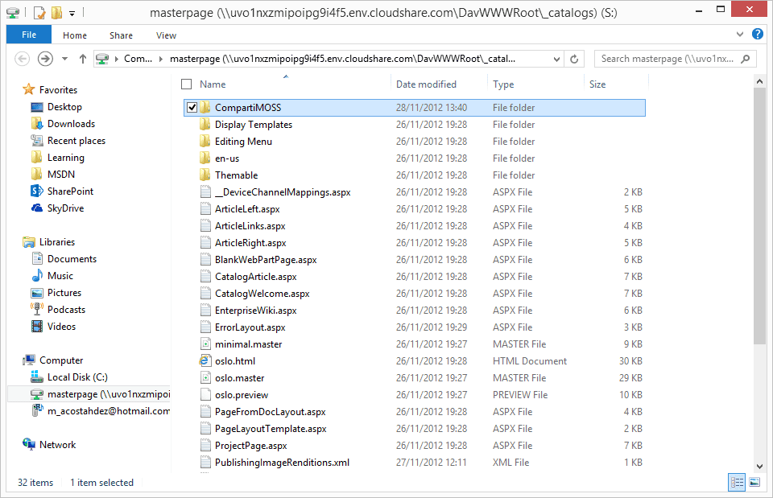Expand the ribbon with the chevron
The width and height of the screenshot is (773, 498).
pyautogui.click(x=739, y=35)
